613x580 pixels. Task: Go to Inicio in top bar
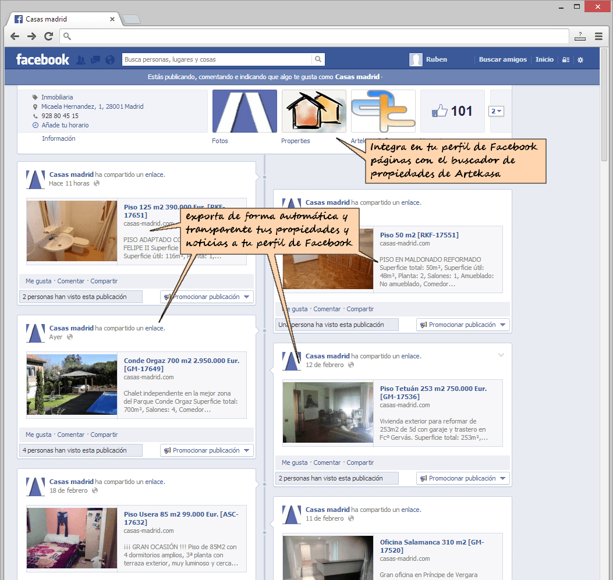544,59
